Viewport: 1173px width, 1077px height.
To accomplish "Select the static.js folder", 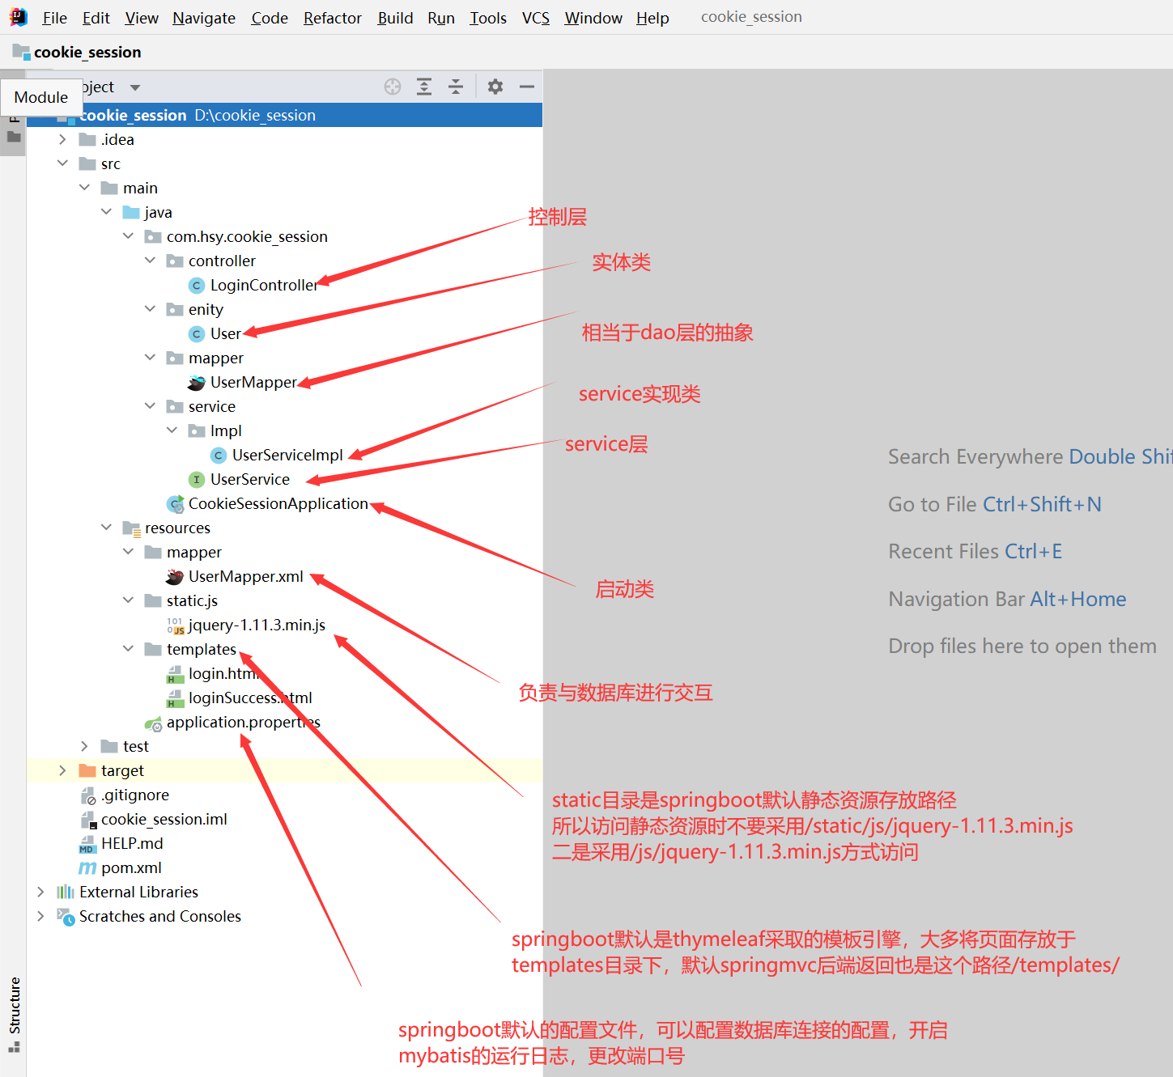I will coord(192,600).
